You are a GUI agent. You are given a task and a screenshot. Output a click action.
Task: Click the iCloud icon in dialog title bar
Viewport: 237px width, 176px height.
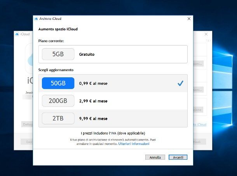pos(36,19)
